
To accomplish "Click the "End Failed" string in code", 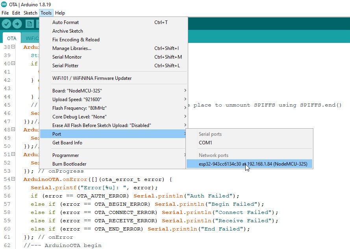I will pos(222,229).
